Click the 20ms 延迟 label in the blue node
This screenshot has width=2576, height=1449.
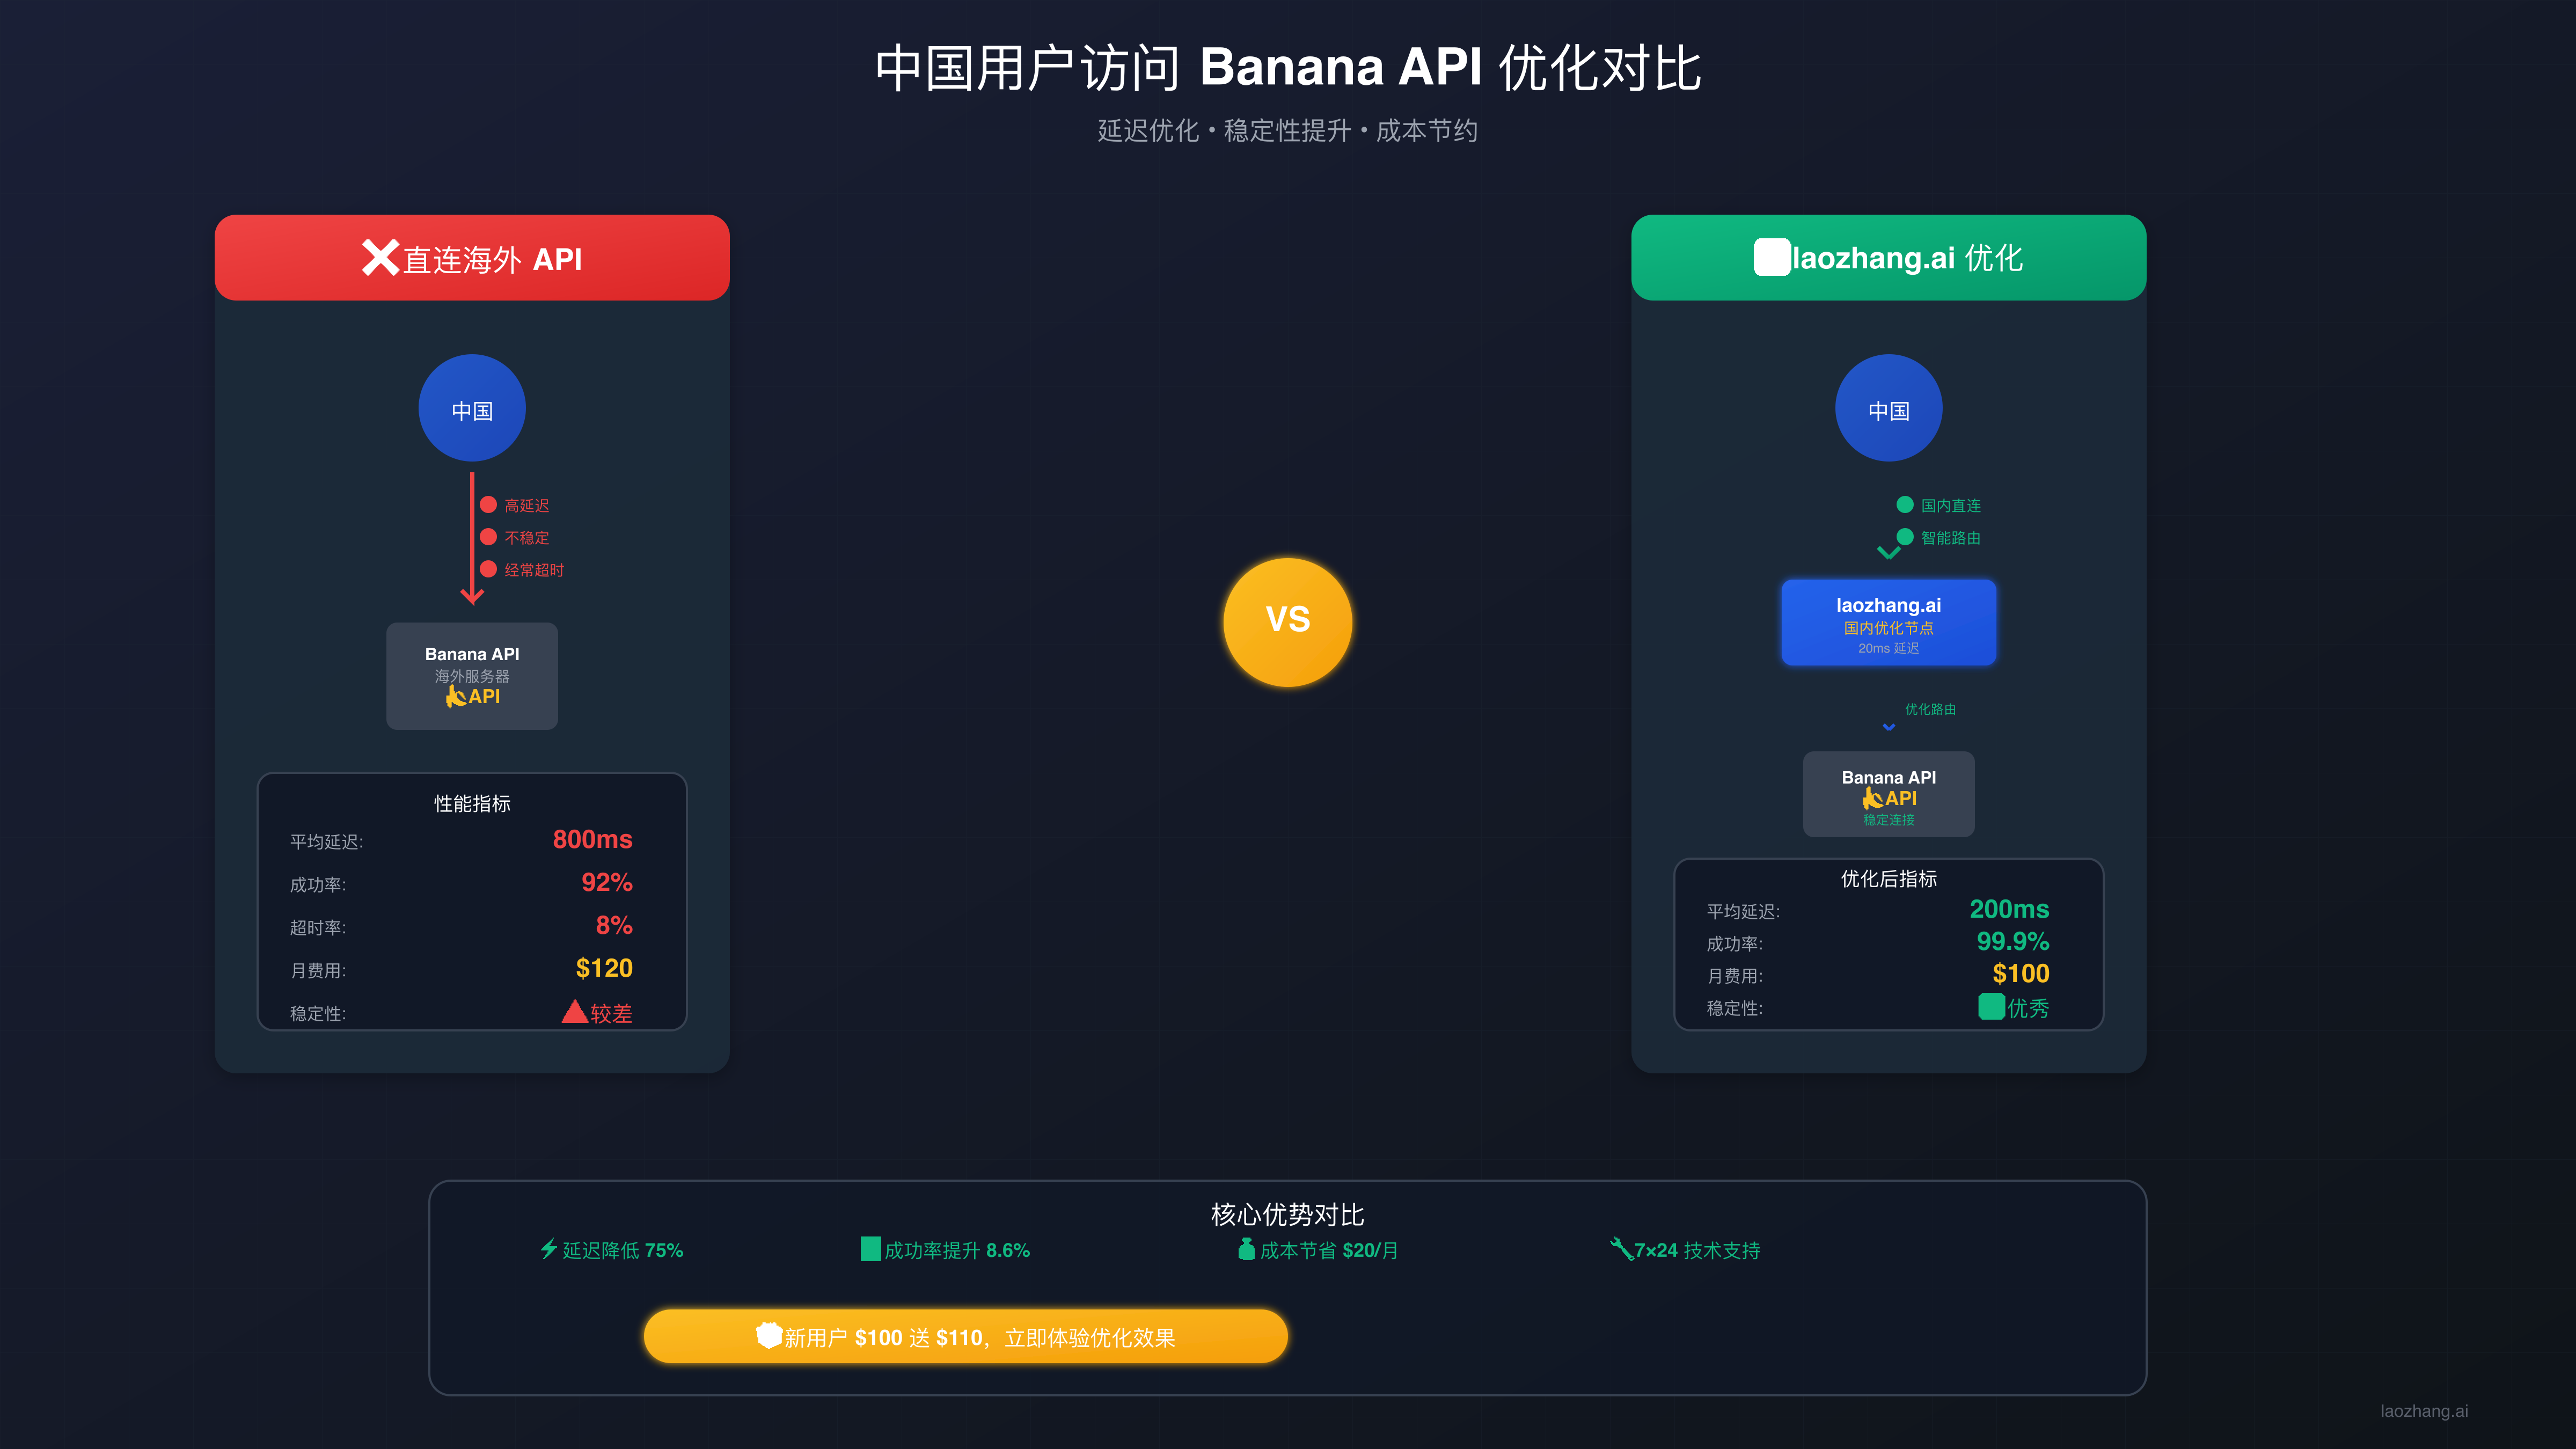coord(1888,648)
